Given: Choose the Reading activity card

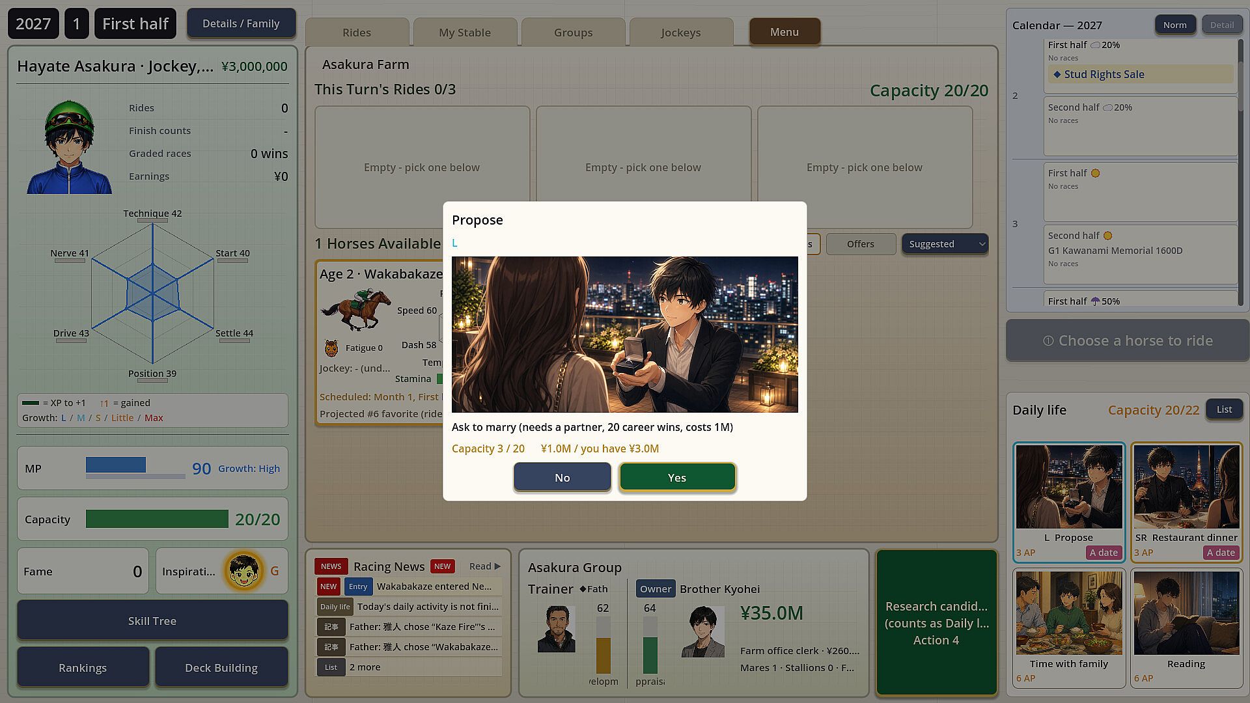Looking at the screenshot, I should (x=1186, y=628).
